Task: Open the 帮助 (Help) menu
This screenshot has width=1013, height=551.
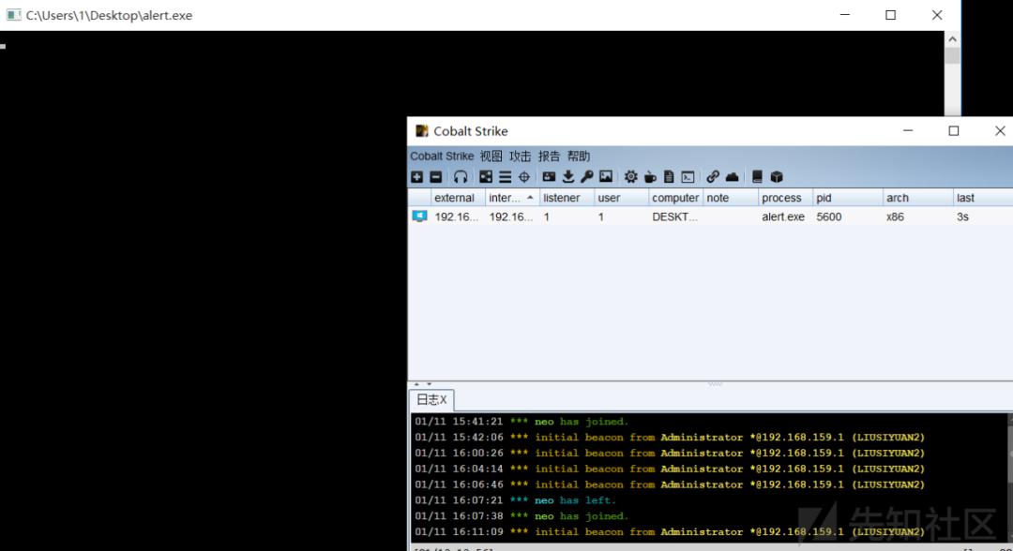Action: [x=579, y=156]
